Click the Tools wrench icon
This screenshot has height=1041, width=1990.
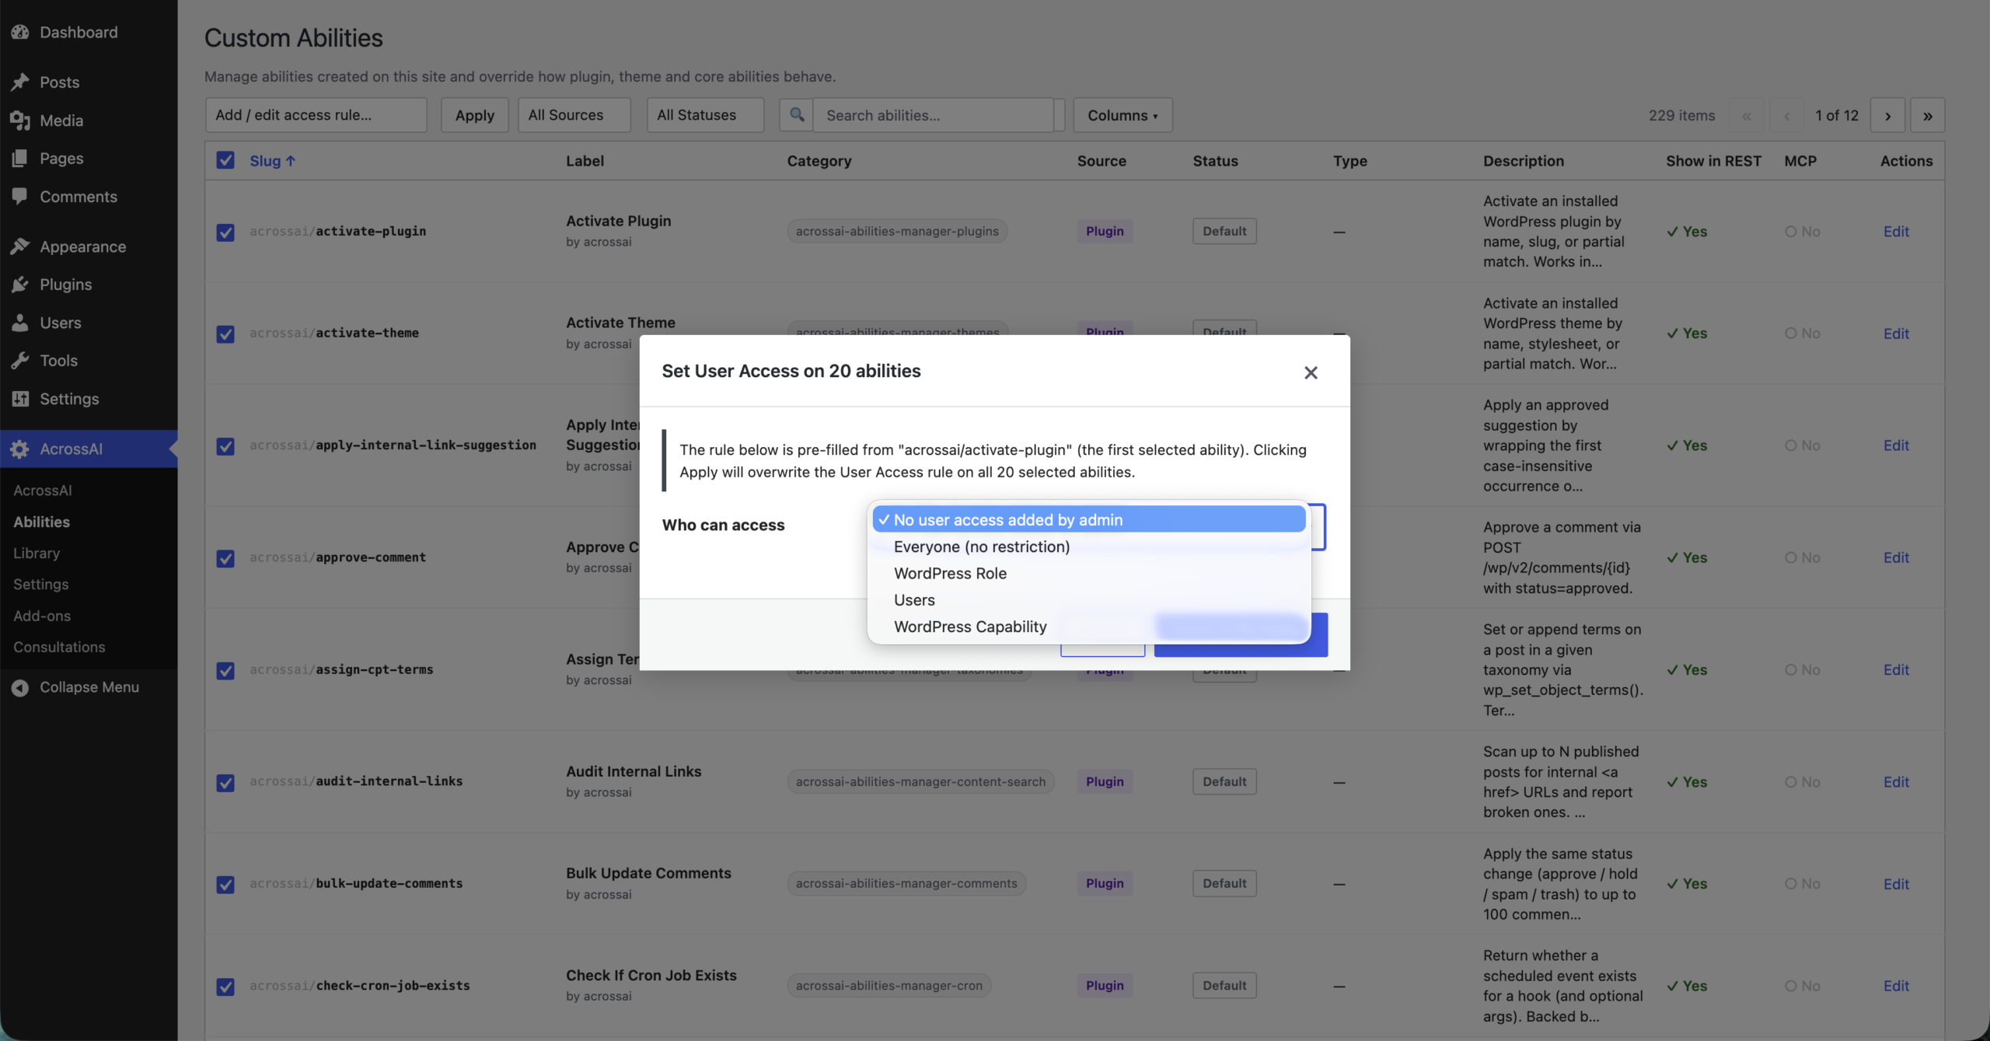point(20,360)
